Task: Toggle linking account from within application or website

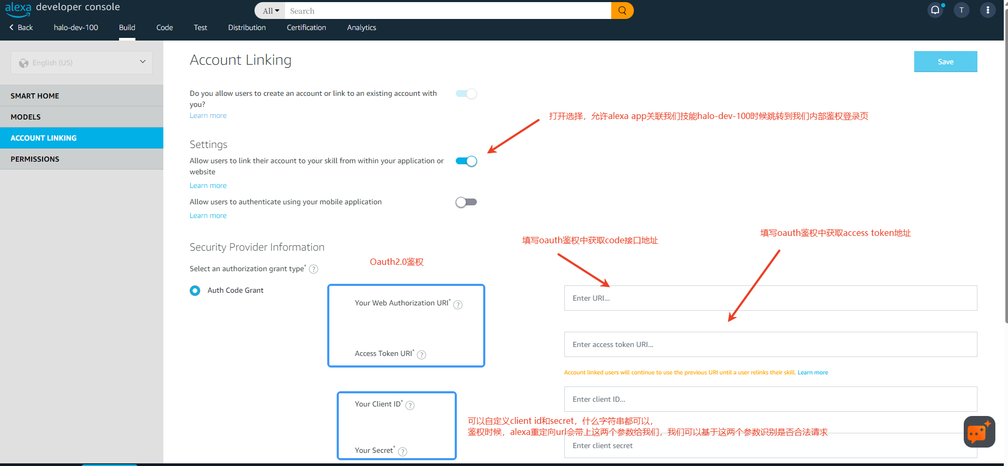Action: pyautogui.click(x=466, y=161)
